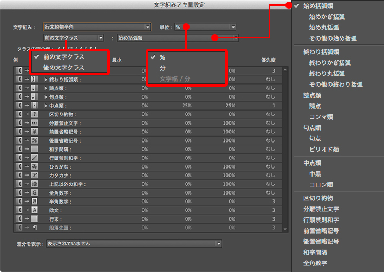Open the 単位 dropdown showing %

tap(205, 27)
